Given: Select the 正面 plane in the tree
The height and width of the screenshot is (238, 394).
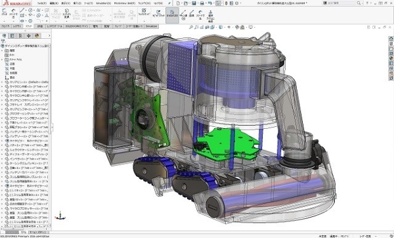Looking at the screenshot, I should pos(12,64).
